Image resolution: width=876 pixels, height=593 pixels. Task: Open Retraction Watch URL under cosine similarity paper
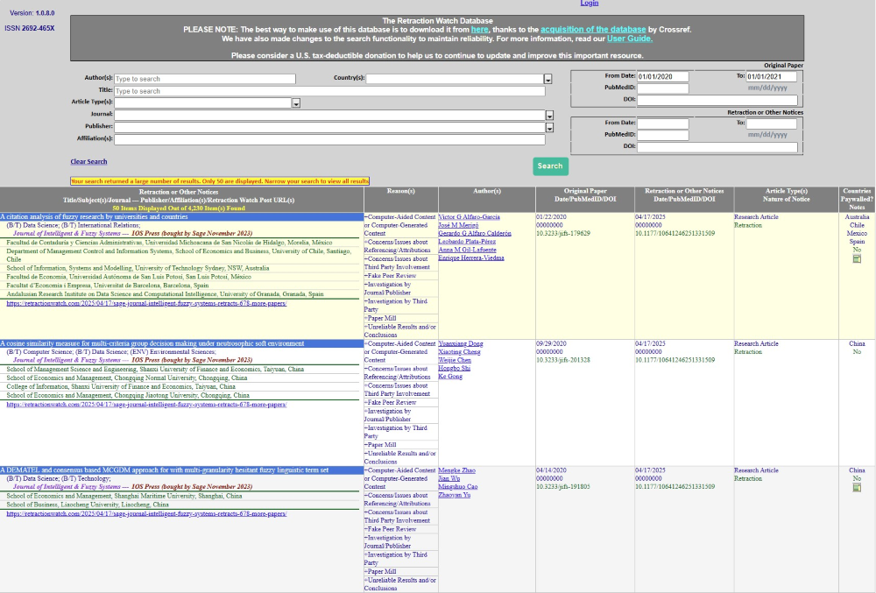tap(146, 405)
